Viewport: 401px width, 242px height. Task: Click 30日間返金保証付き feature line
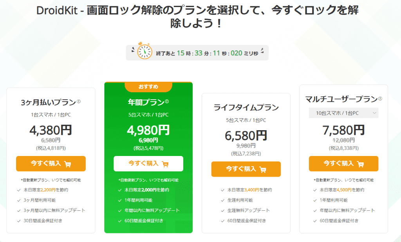(x=43, y=220)
